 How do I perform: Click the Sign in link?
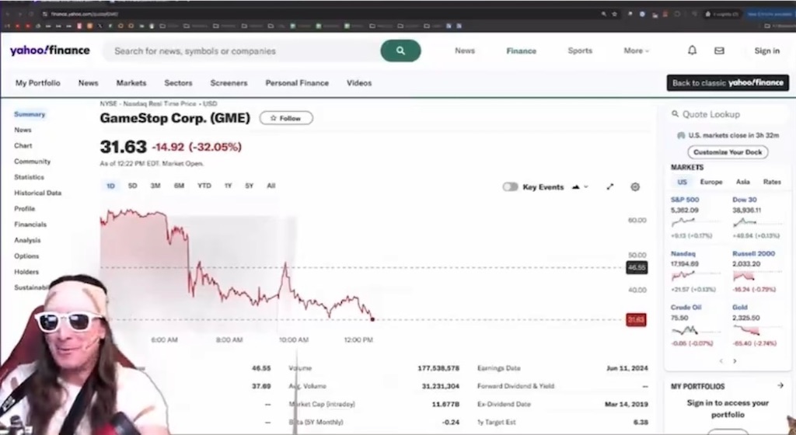[x=766, y=50]
